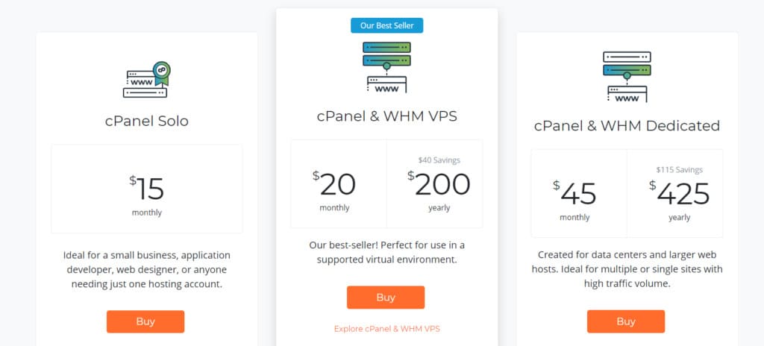This screenshot has height=346, width=764.
Task: Click the cPanel & WHM Dedicated heading
Action: [x=627, y=126]
